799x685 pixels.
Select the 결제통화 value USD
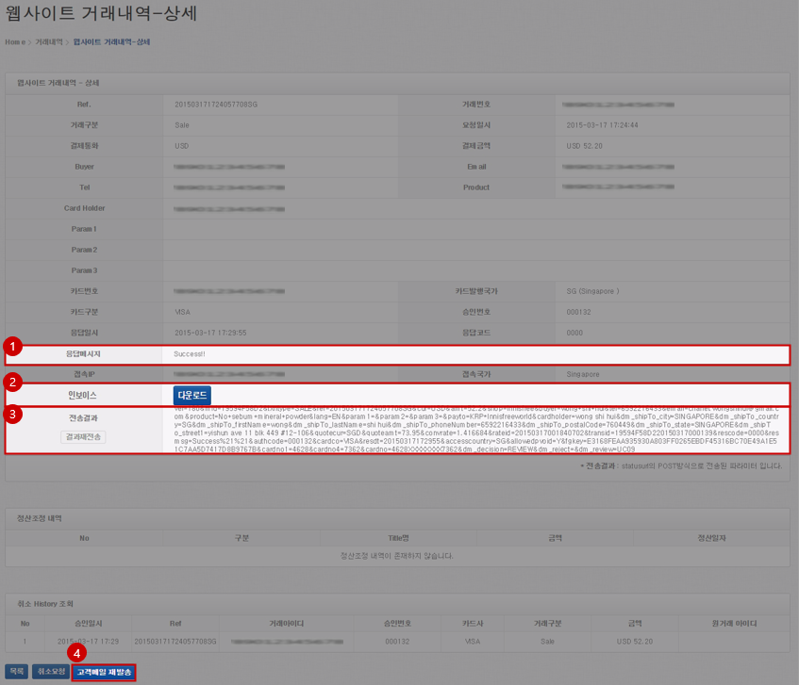click(x=182, y=146)
